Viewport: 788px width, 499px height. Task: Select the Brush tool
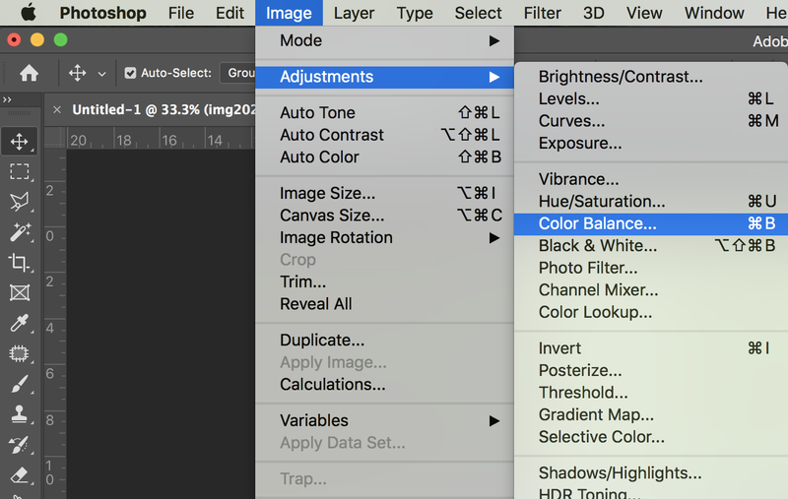19,384
